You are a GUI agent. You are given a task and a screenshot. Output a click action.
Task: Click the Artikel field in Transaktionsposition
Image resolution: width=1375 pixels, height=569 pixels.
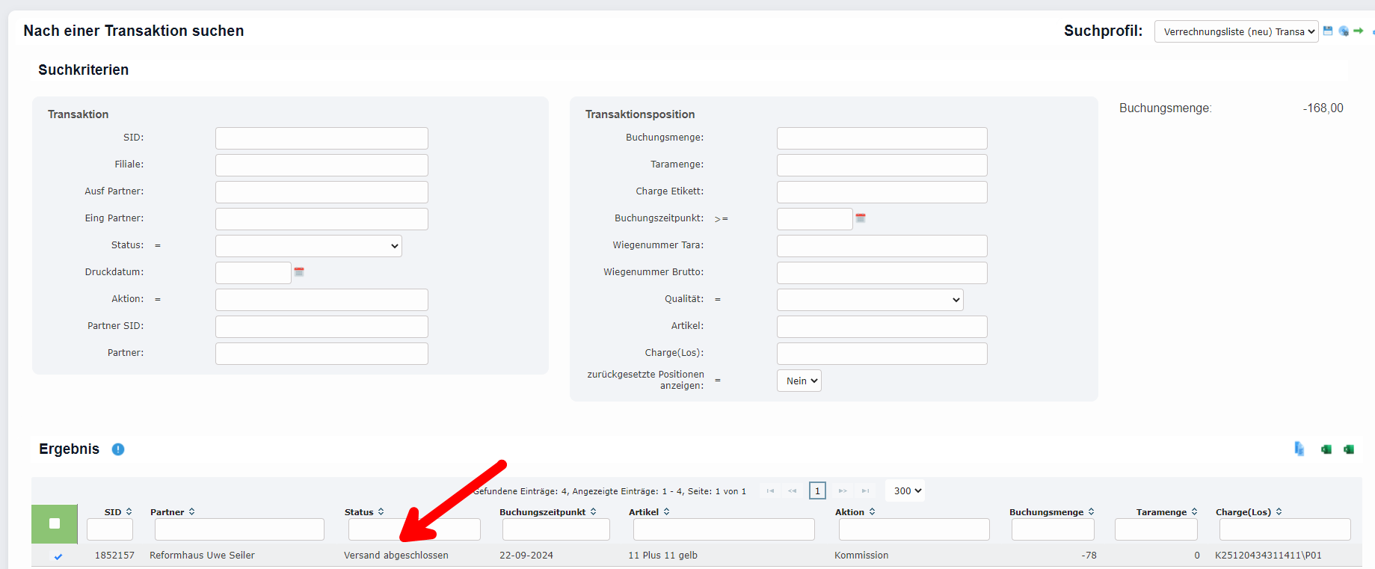click(x=882, y=327)
